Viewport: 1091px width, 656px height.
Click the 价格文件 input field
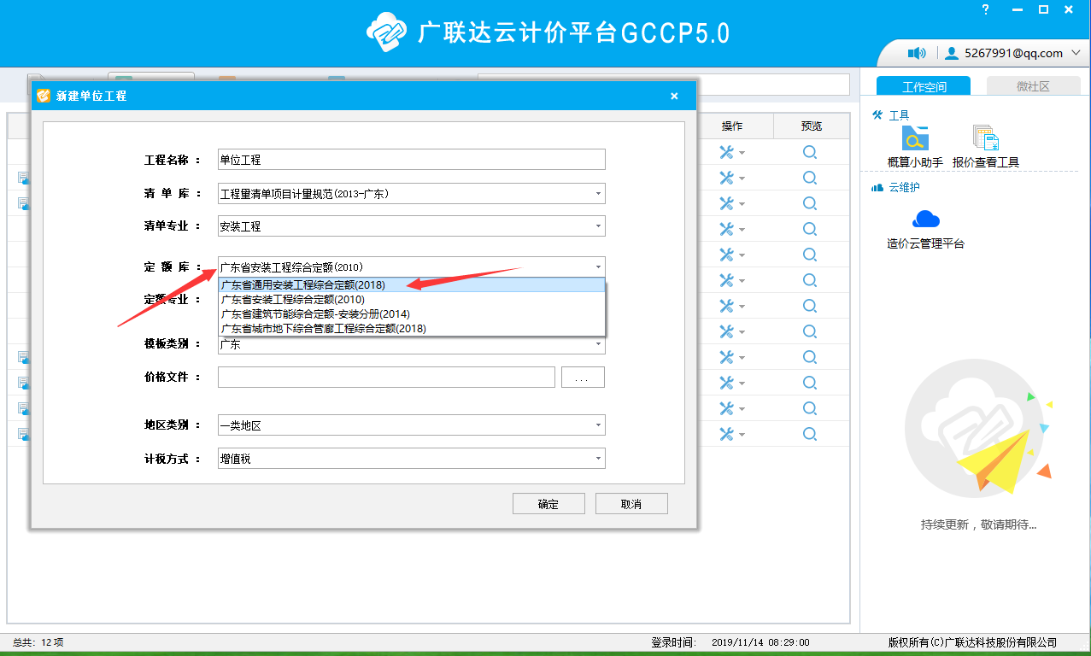[x=387, y=377]
